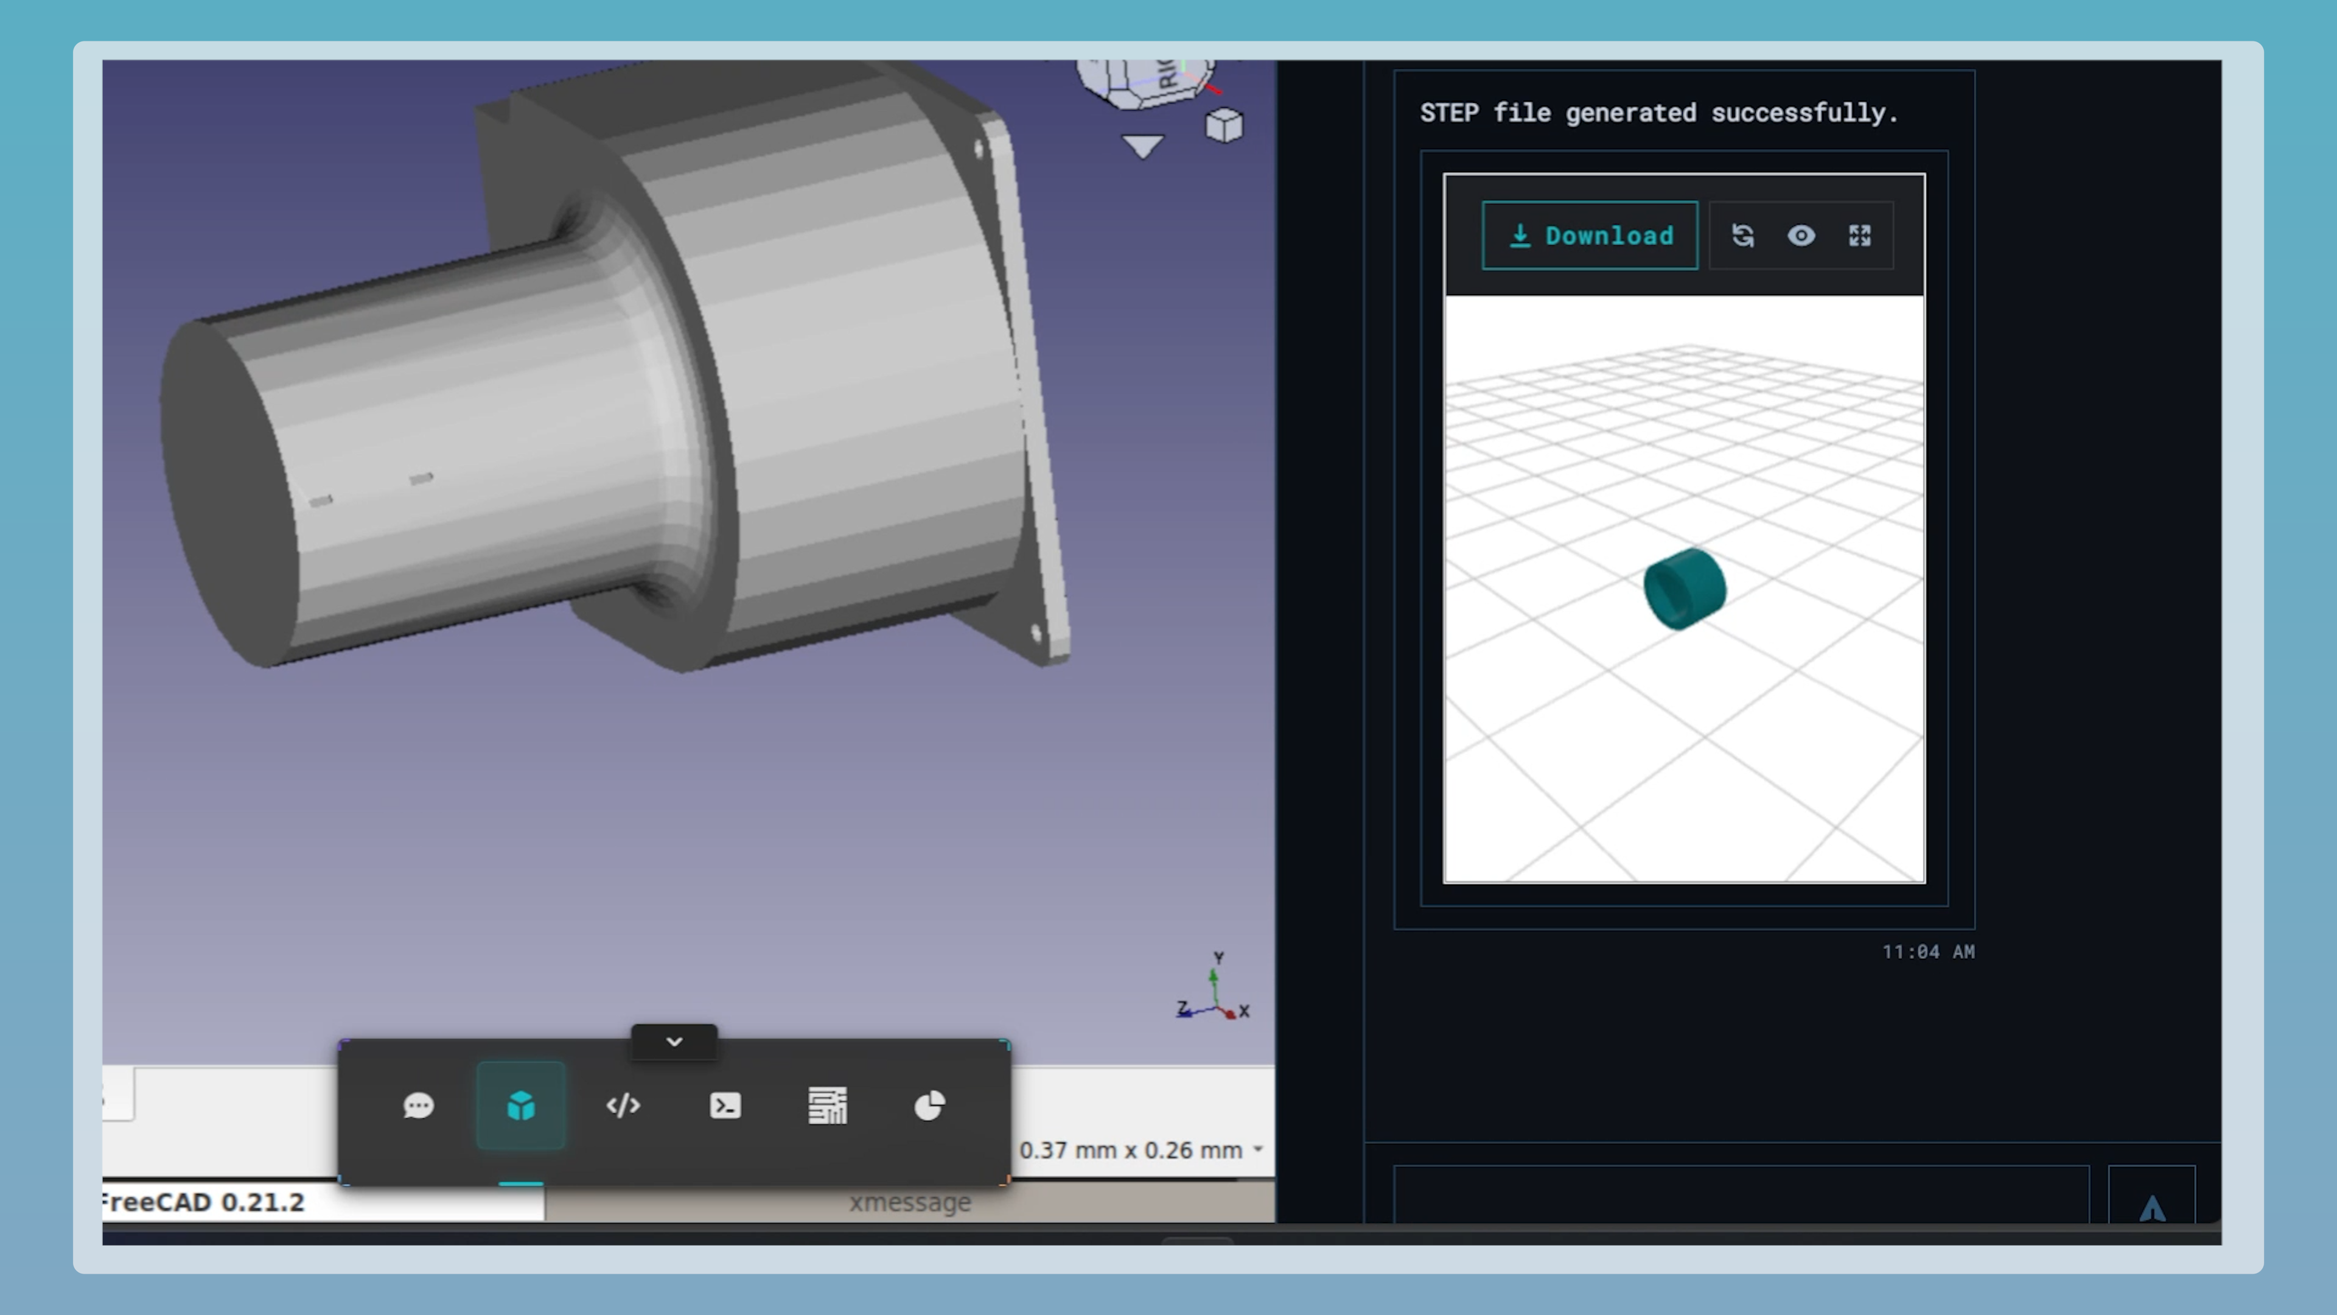Refresh the STEP model preview
2337x1315 pixels.
[1743, 236]
